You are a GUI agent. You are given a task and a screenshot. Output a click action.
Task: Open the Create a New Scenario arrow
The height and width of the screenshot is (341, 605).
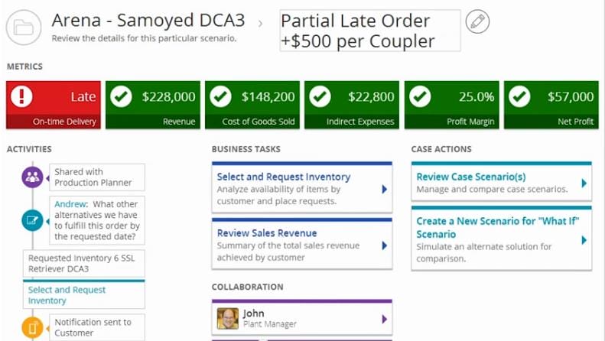click(x=584, y=239)
